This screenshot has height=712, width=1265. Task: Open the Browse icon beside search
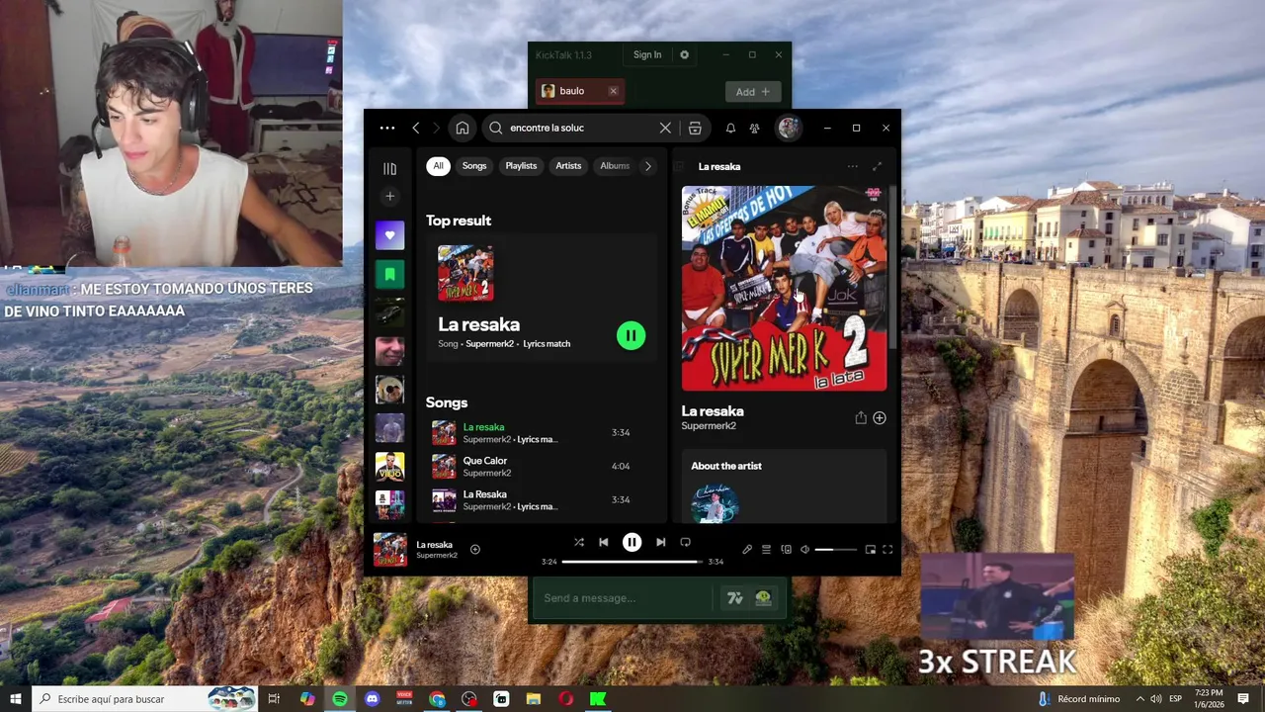click(x=695, y=128)
